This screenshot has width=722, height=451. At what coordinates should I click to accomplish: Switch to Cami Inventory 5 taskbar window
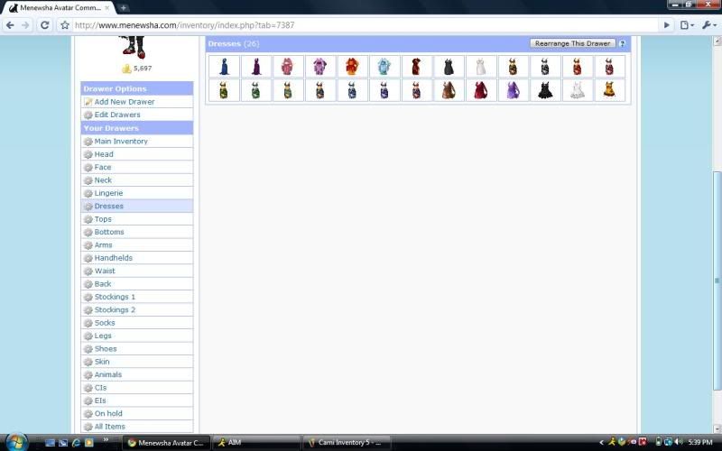pos(347,443)
